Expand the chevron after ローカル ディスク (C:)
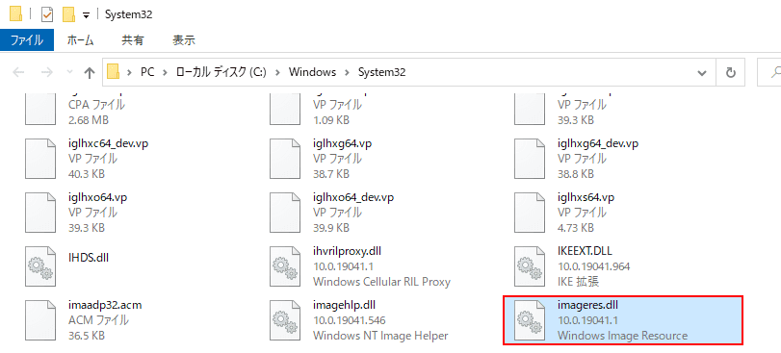 click(x=277, y=72)
